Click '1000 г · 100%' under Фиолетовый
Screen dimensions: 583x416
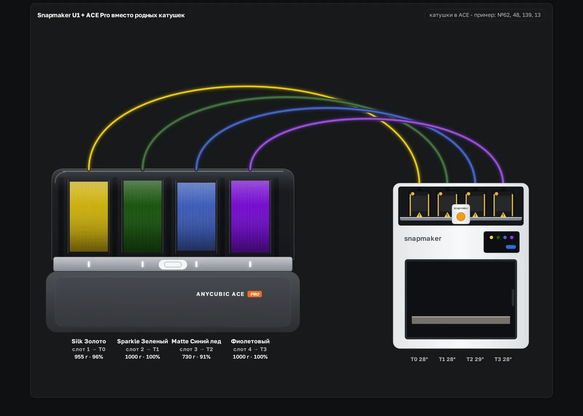250,357
